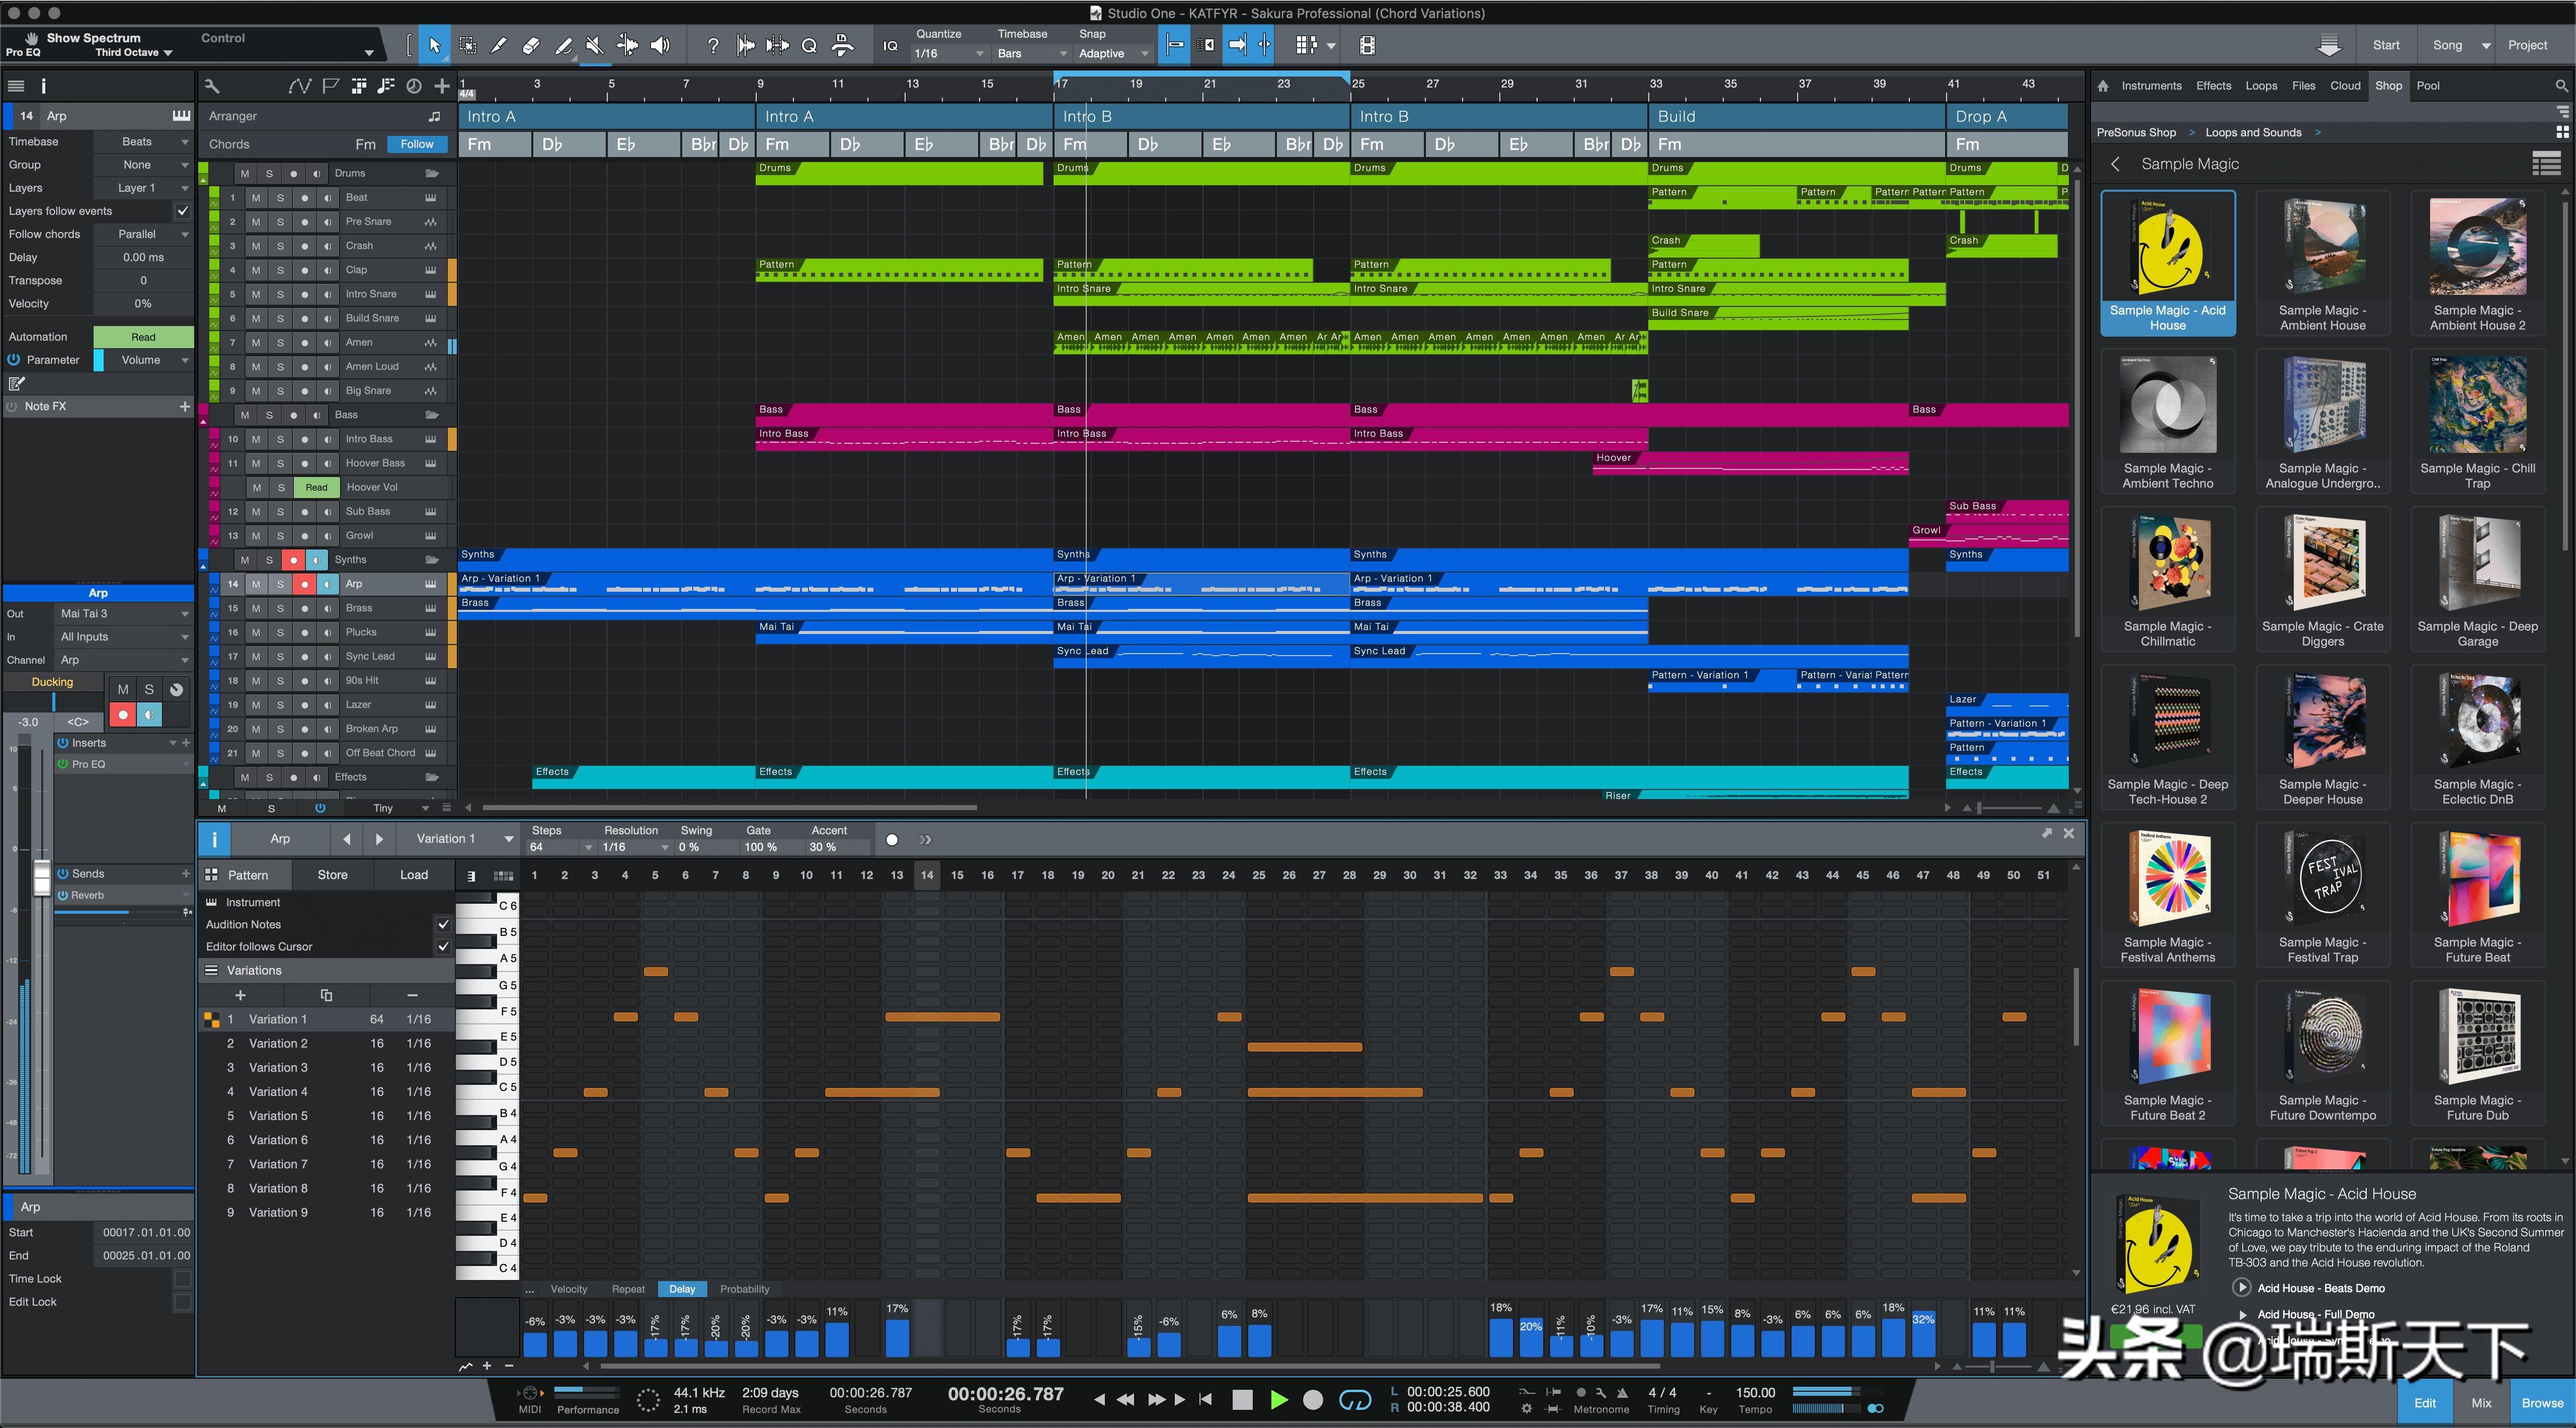The image size is (2576, 1428).
Task: Open Project page button
Action: pos(2527,45)
